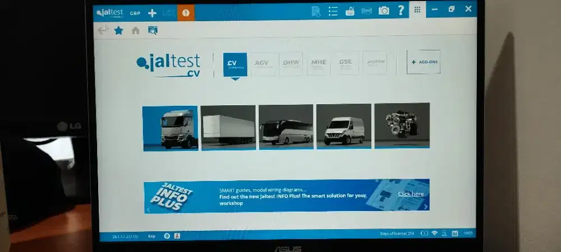Click the version number in status bar
The height and width of the screenshot is (252, 561).
125,236
